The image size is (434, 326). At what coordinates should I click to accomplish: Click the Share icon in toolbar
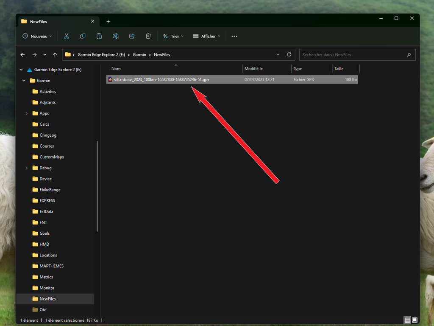point(132,36)
